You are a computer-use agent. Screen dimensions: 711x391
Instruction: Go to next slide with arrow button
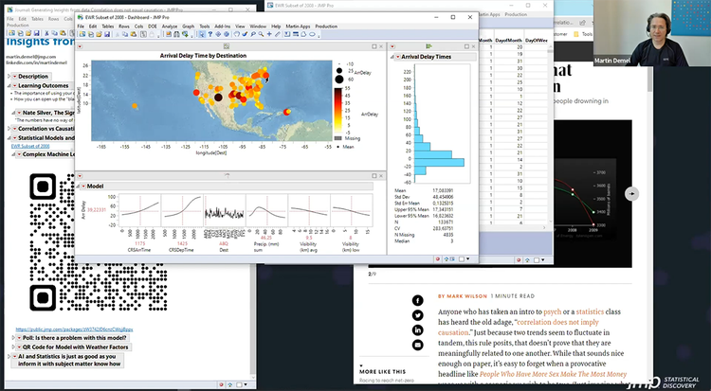click(632, 194)
